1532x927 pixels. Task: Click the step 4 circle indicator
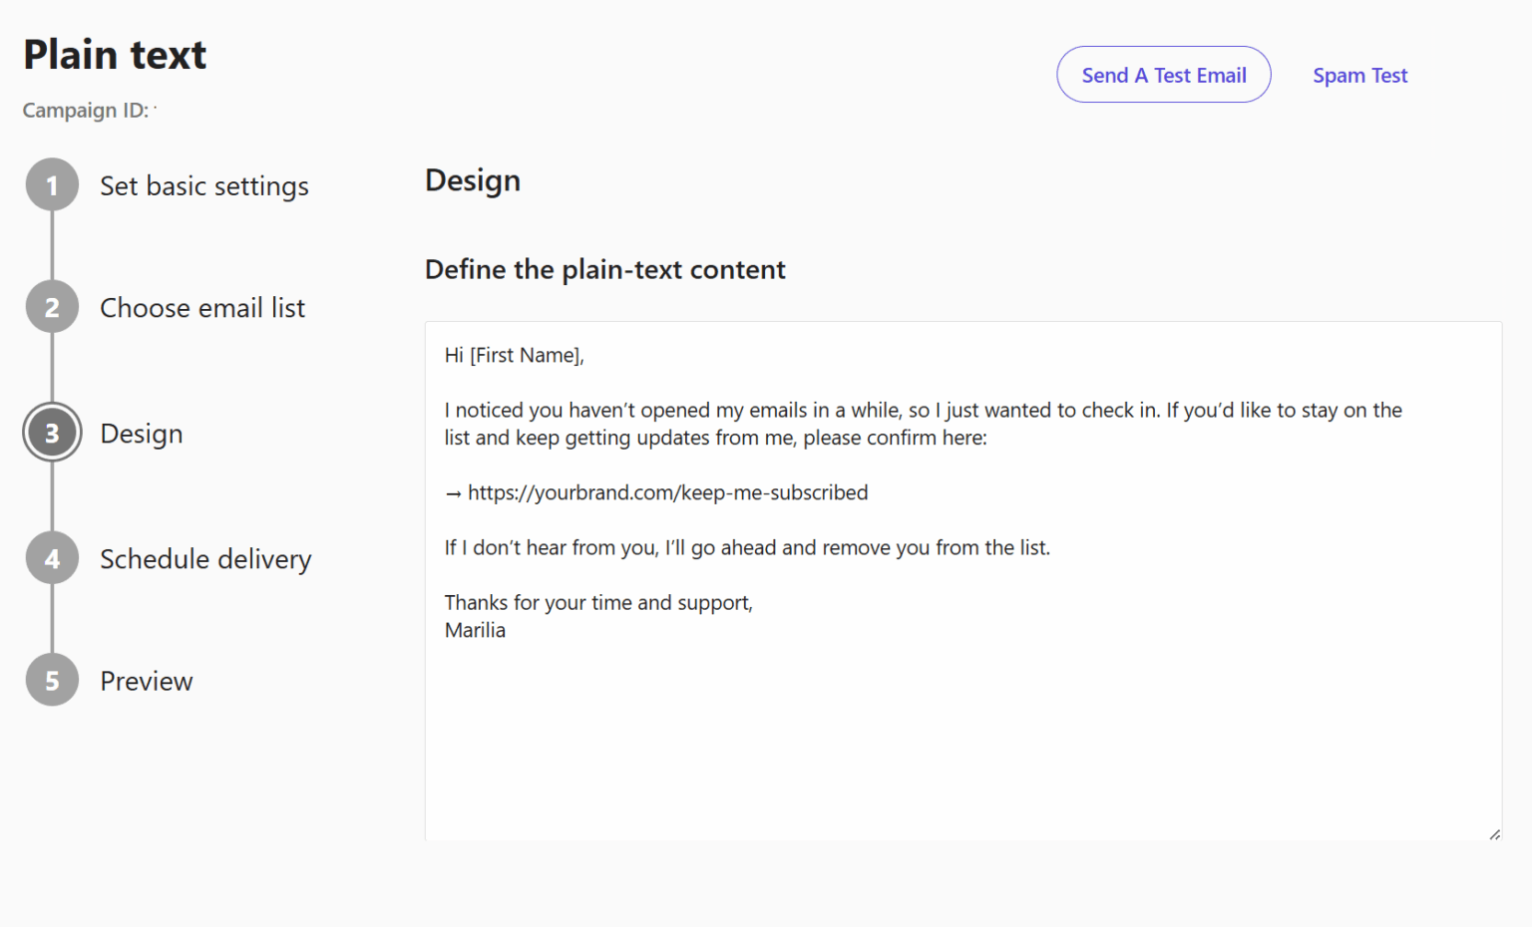51,558
